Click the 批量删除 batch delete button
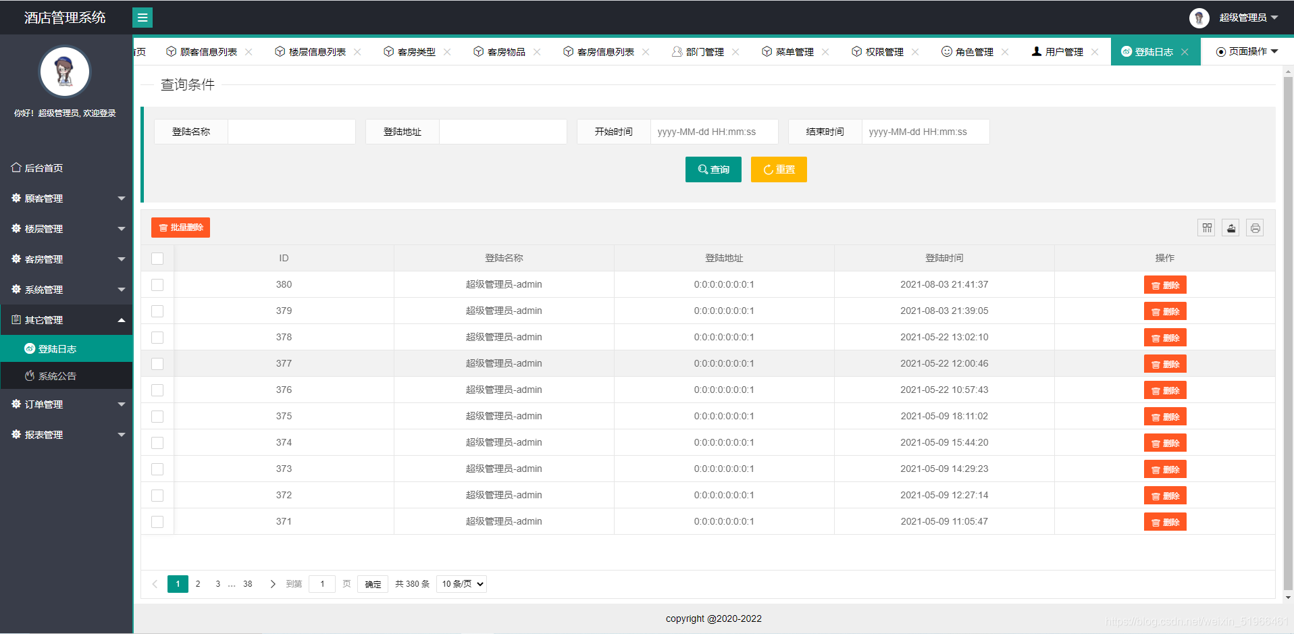Viewport: 1294px width, 634px height. 180,228
